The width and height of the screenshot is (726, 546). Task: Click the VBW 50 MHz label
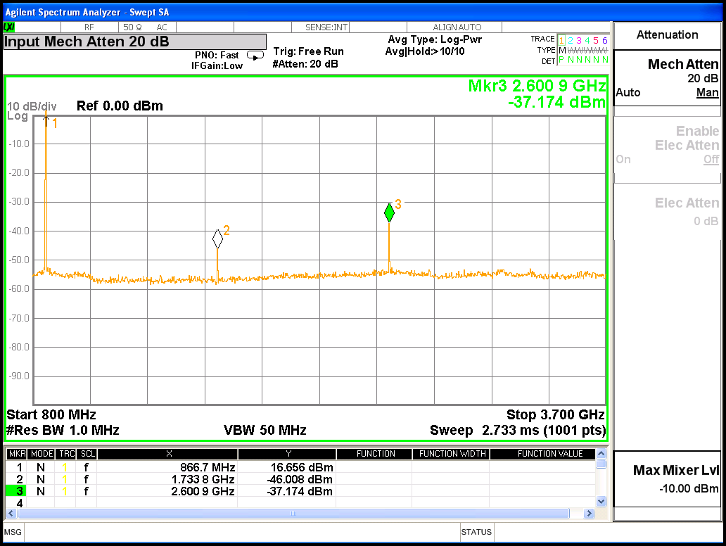265,430
